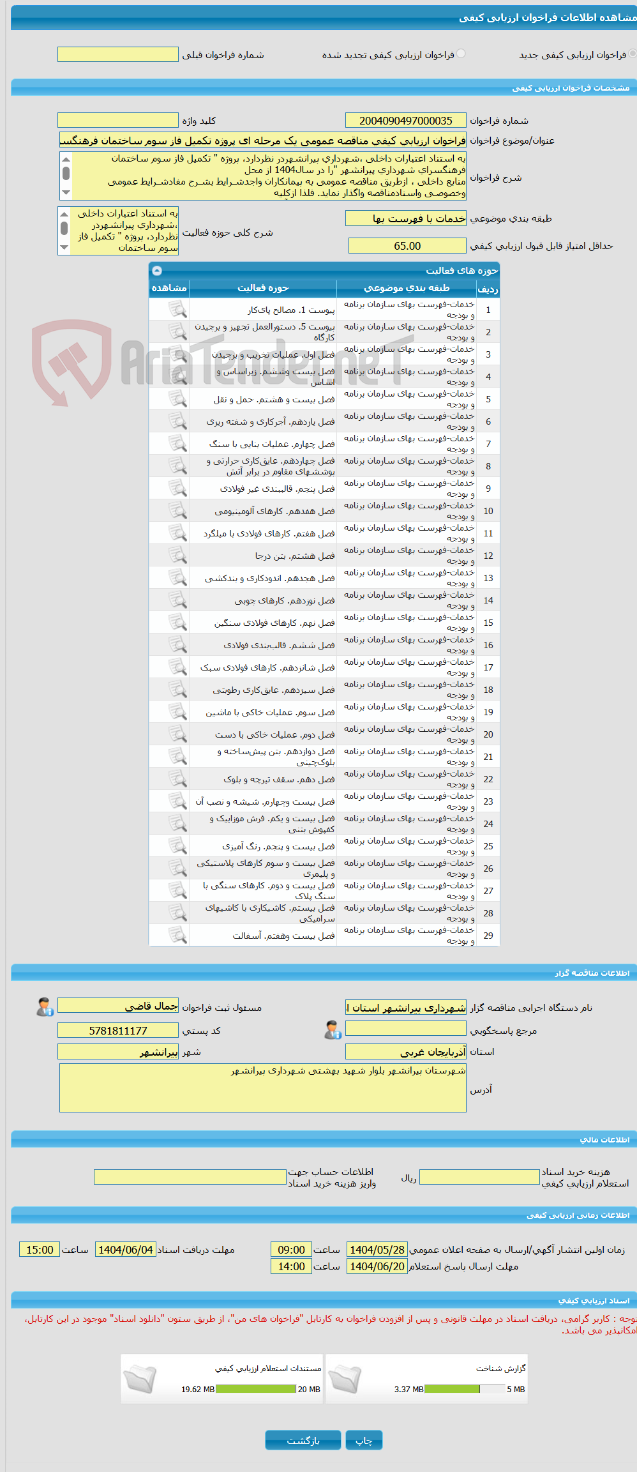Open folder icon for مستندات استعلام ارزیابی کیفی
The image size is (637, 1472).
coord(140,1379)
